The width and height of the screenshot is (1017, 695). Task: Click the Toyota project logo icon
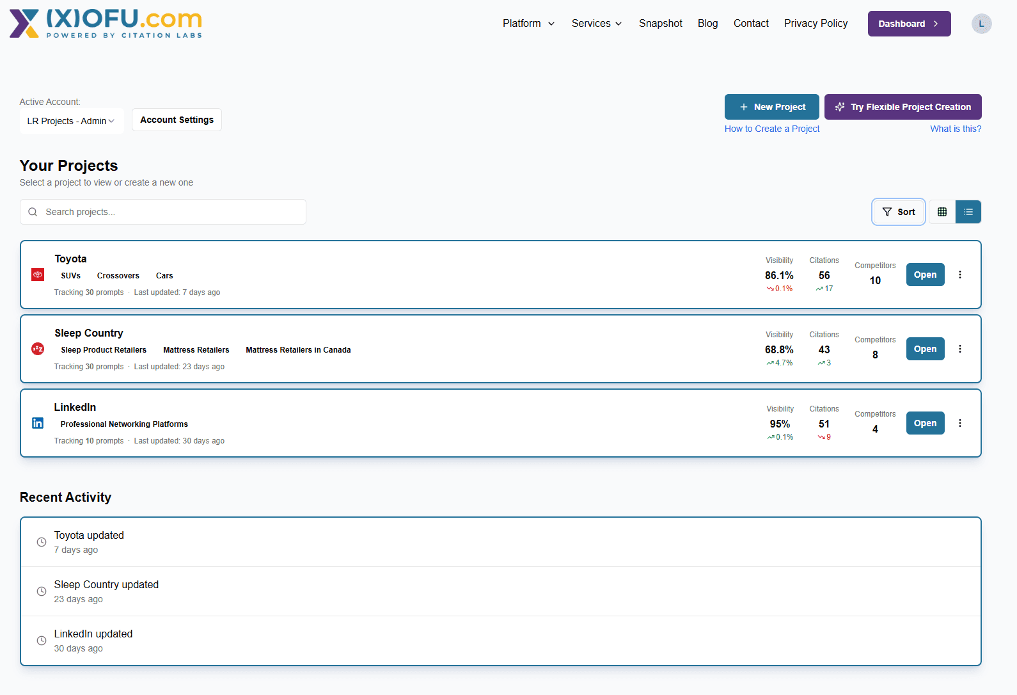click(x=38, y=275)
